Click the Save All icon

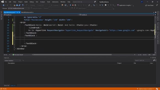[x=19, y=5]
